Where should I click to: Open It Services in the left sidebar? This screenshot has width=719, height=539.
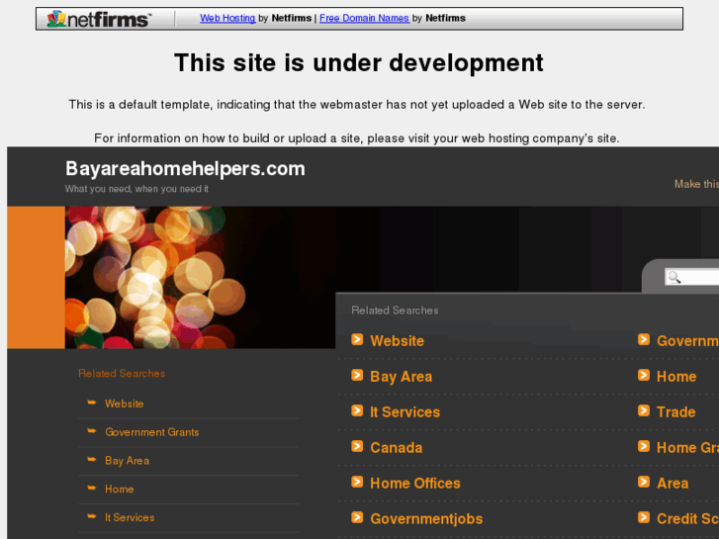coord(130,517)
